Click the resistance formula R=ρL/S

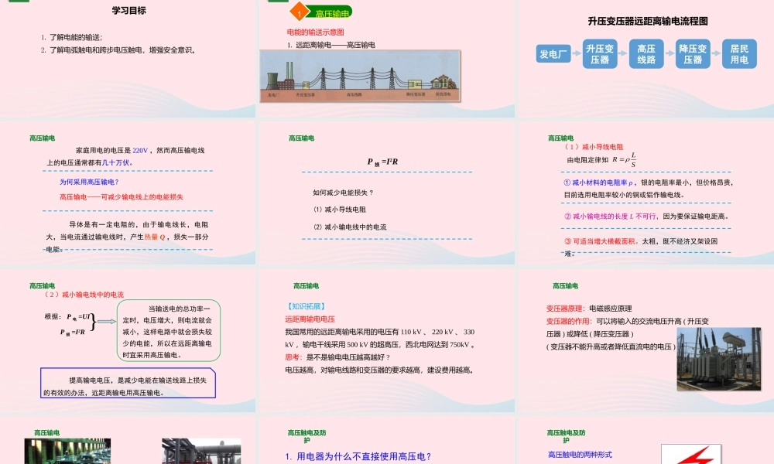(x=625, y=160)
